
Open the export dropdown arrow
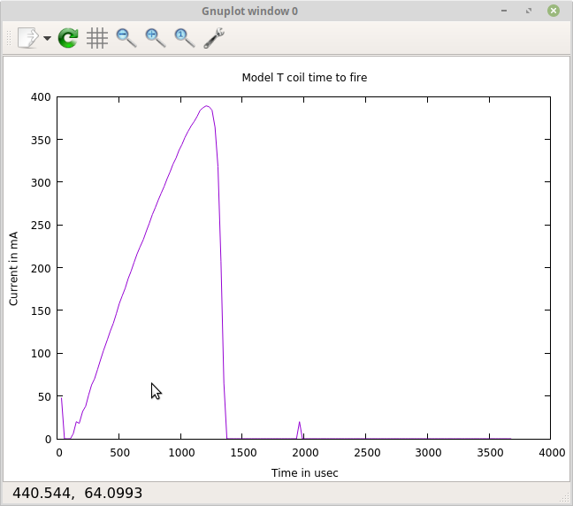[47, 39]
